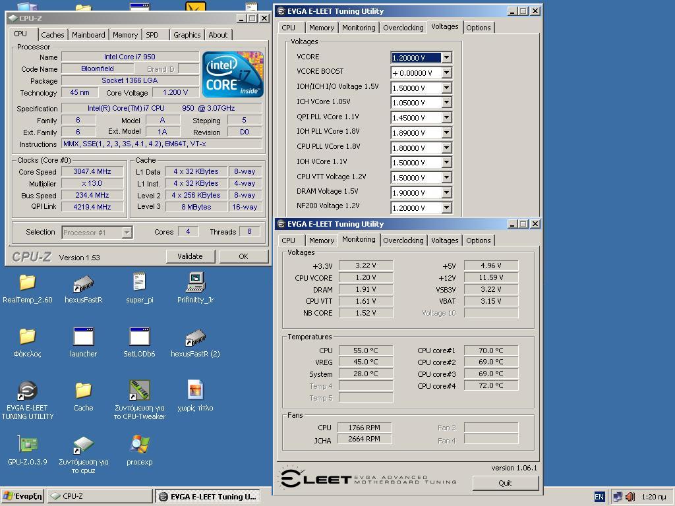The height and width of the screenshot is (506, 675).
Task: Click the Intel Core i7 950 name field
Action: coord(130,57)
